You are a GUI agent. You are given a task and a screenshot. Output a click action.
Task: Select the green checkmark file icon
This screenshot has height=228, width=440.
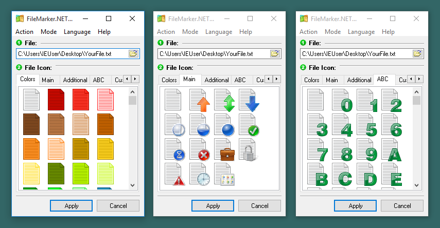click(x=249, y=125)
